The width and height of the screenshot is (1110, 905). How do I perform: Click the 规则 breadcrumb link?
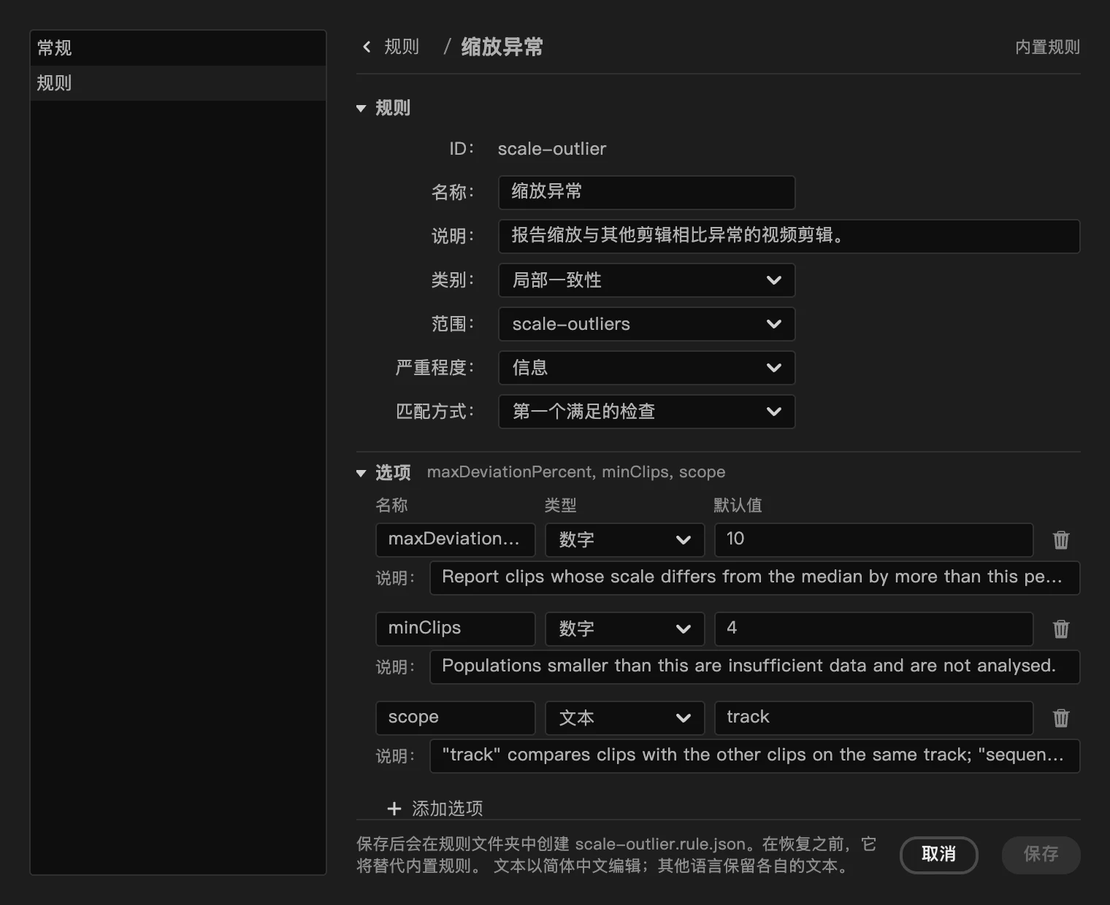pos(402,47)
